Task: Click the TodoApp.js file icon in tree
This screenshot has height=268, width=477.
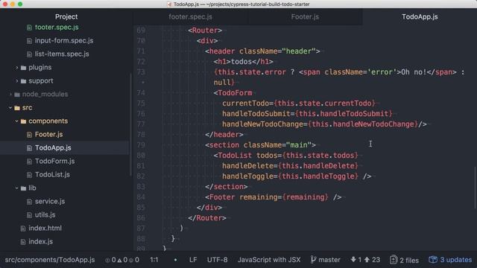Action: [x=29, y=148]
